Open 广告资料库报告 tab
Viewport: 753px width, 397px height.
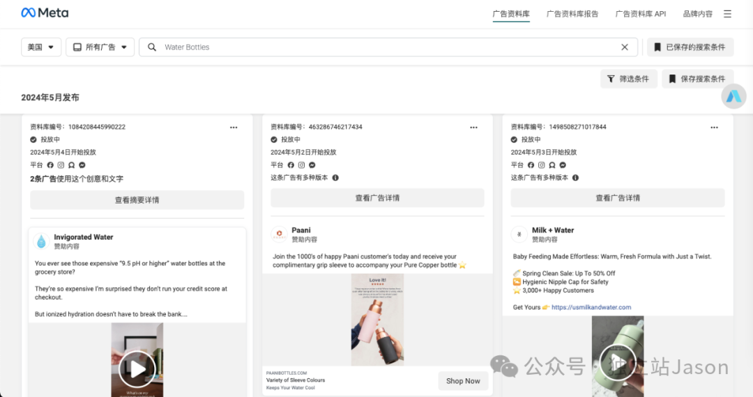tap(572, 14)
